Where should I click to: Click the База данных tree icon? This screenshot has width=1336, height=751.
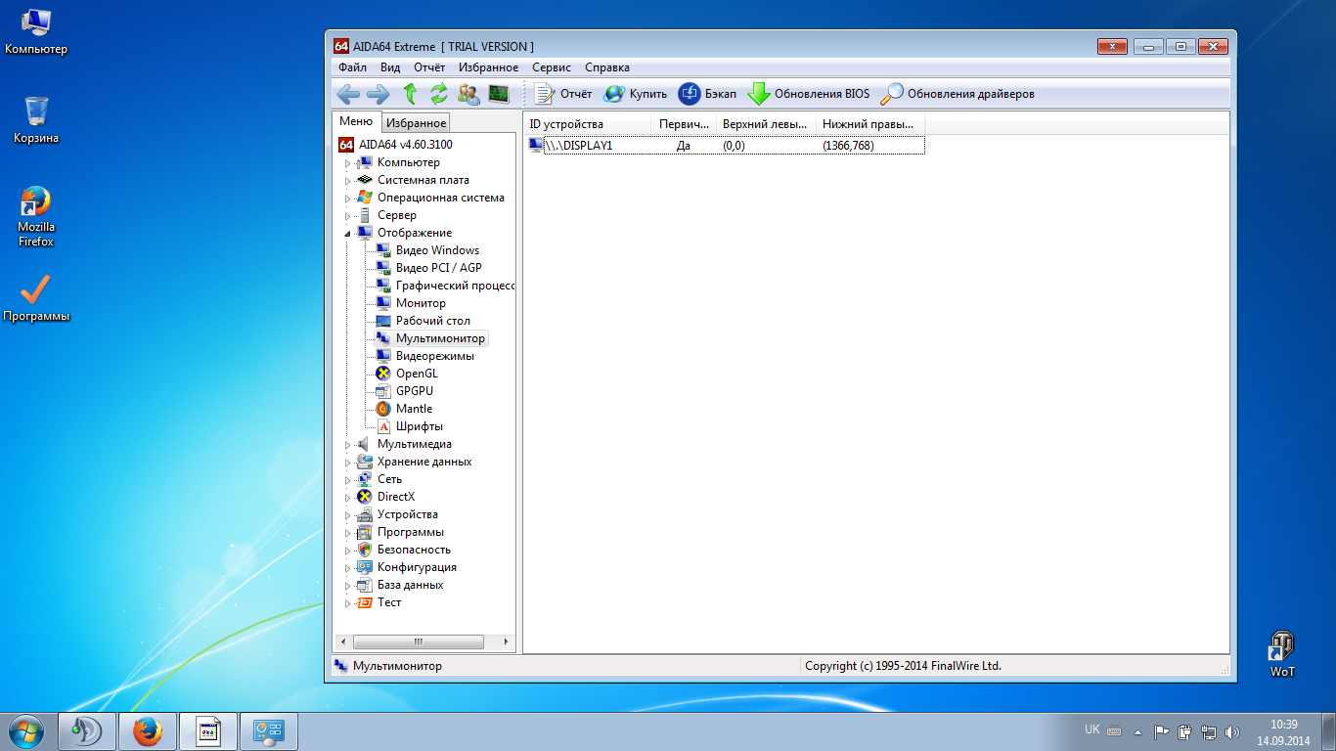click(x=365, y=585)
